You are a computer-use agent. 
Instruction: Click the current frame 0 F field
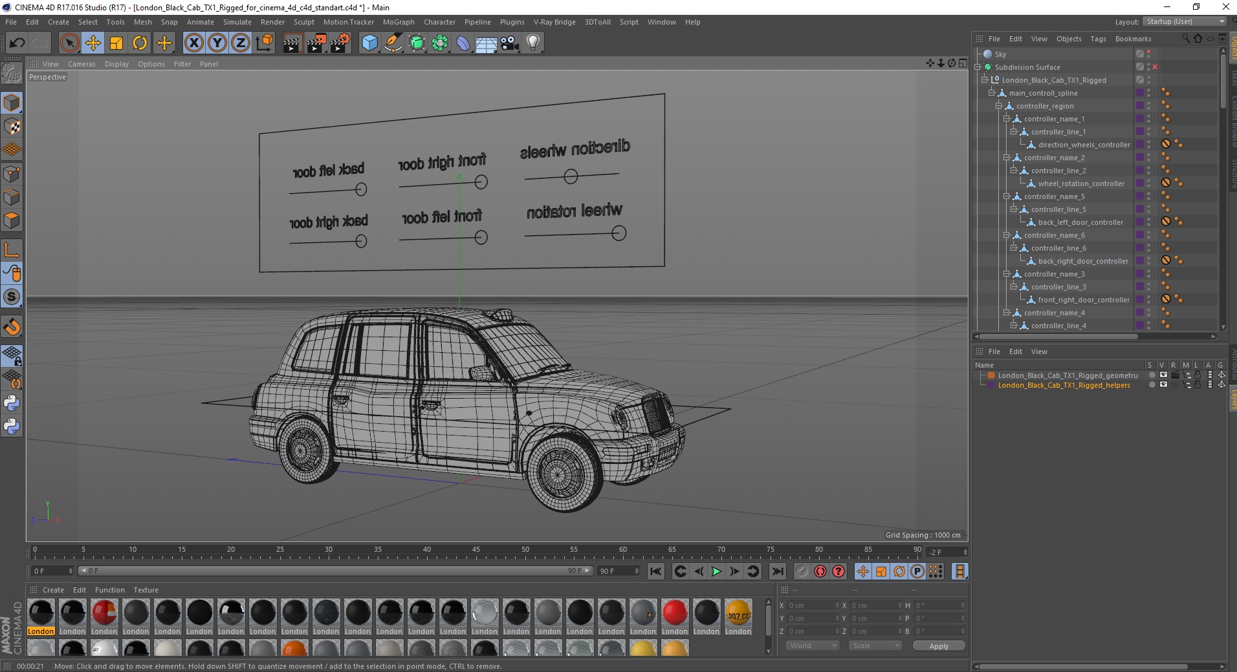click(x=52, y=571)
